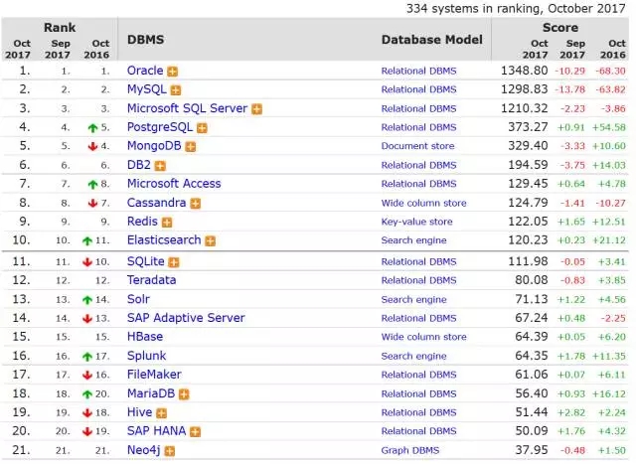
Task: Select the score change +54.58
Action: tap(609, 127)
